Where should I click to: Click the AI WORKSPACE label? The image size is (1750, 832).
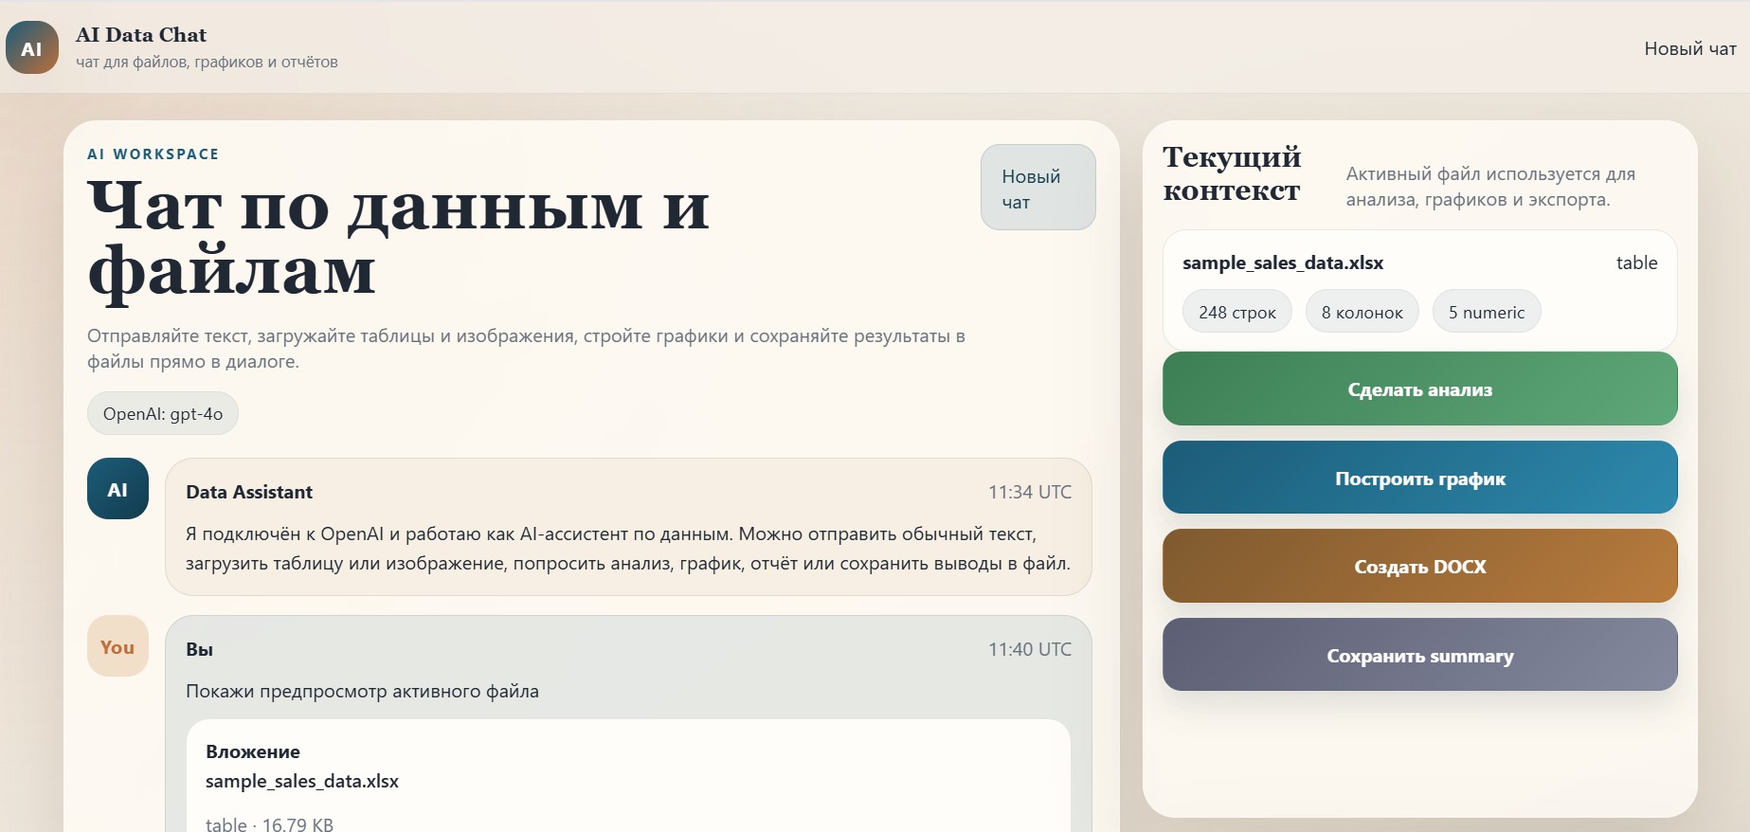153,154
